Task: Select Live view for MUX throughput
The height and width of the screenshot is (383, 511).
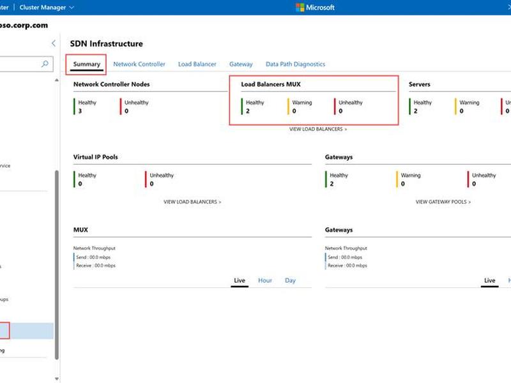Action: 240,281
